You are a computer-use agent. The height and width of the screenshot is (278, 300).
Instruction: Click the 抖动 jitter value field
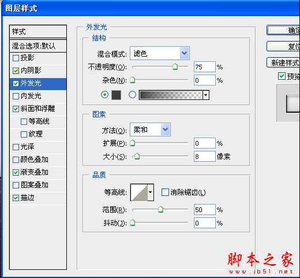(x=205, y=223)
